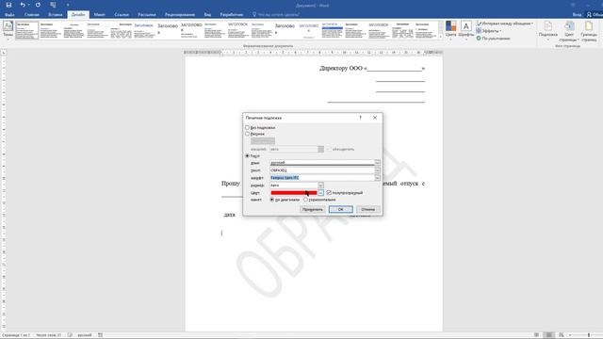This screenshot has width=603, height=339.
Task: Open the Темы (Themes) gallery
Action: [x=8, y=29]
